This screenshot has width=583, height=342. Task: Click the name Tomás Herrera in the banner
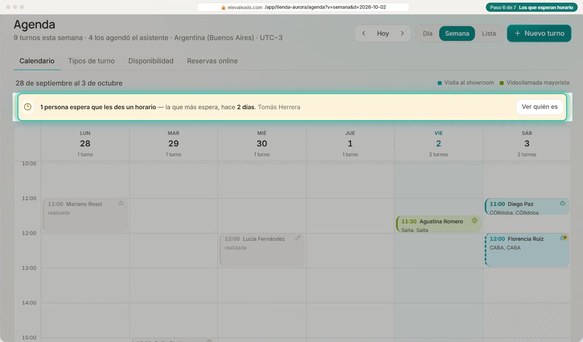click(279, 107)
